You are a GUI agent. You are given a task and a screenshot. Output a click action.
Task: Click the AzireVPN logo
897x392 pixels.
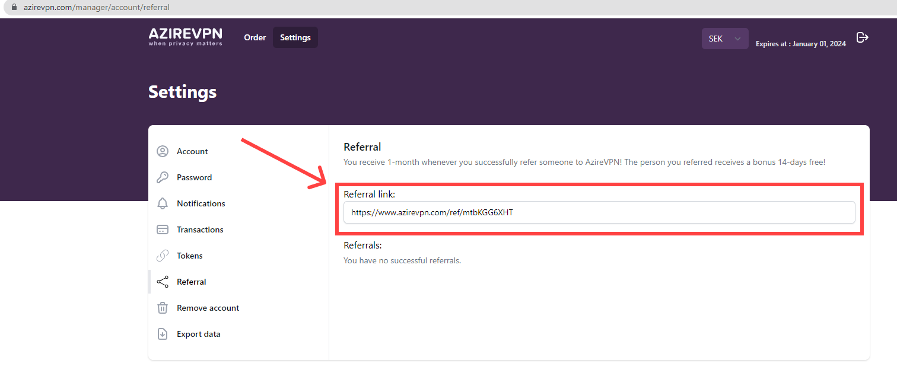186,37
